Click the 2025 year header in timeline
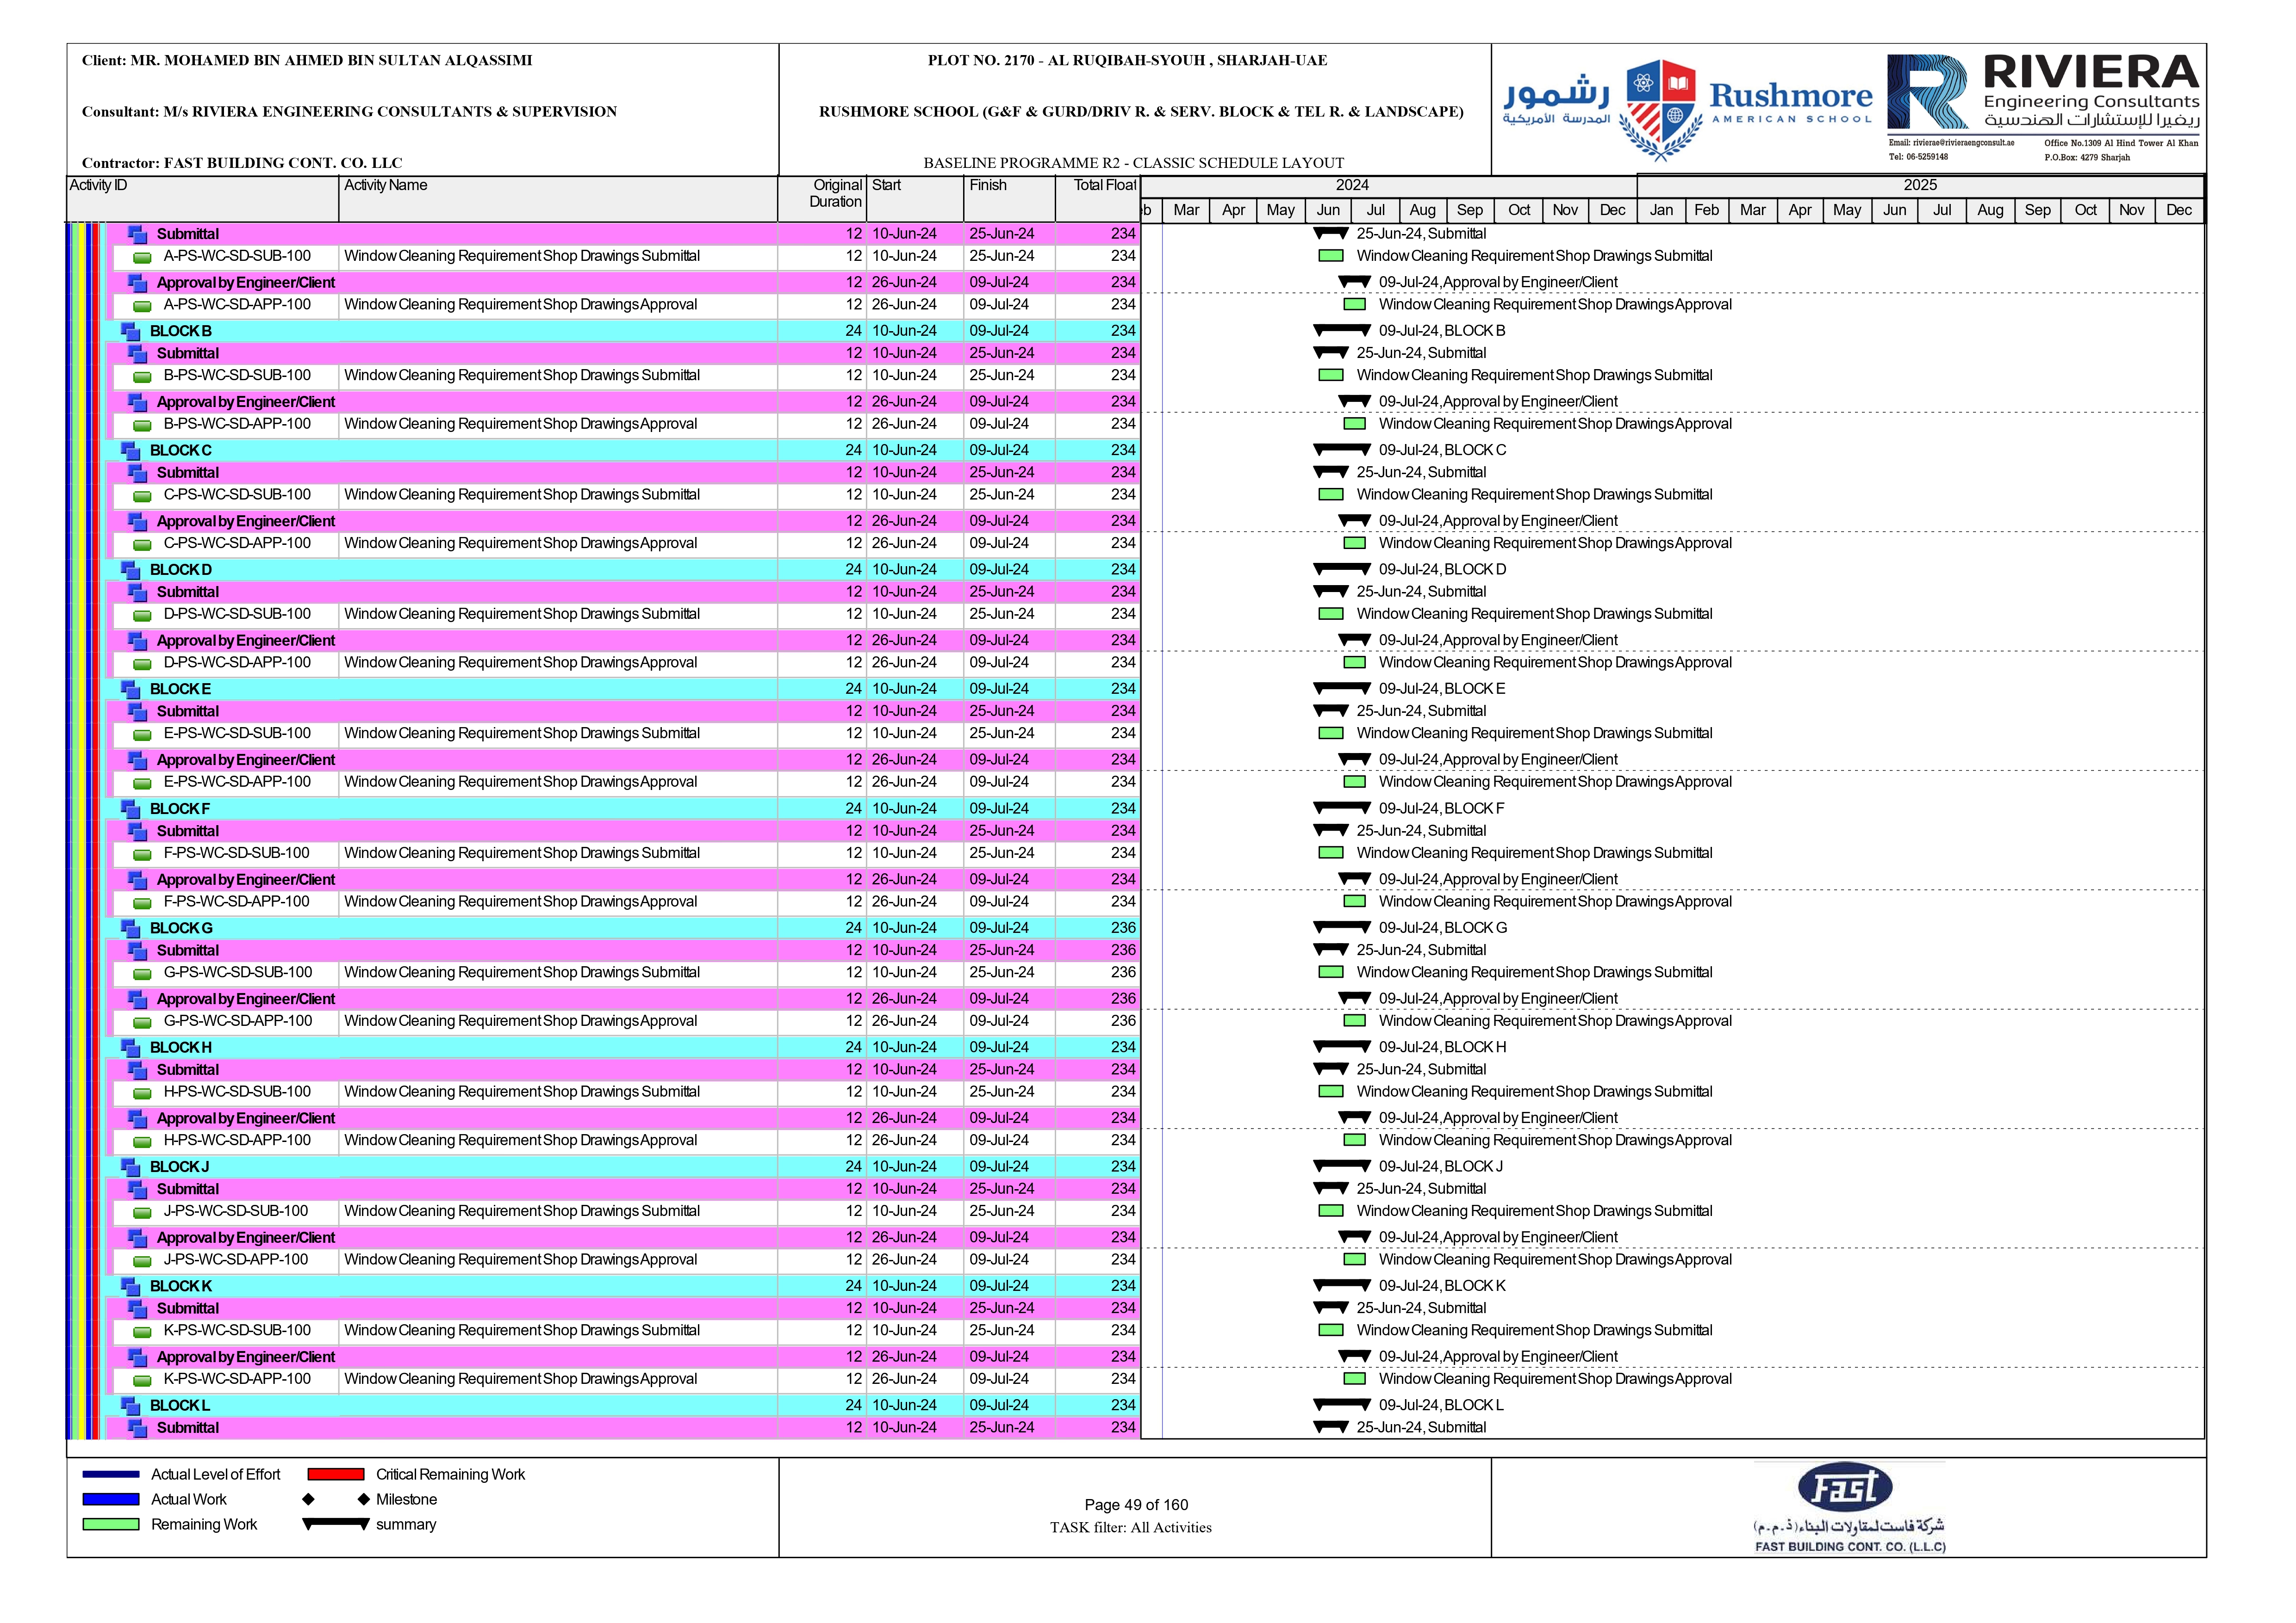Screen dimensions: 2296x1623 1920,186
